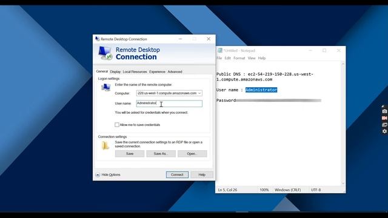Image resolution: width=388 pixels, height=218 pixels.
Task: Click the Remote Desktop Connection title bar icon
Action: pyautogui.click(x=98, y=39)
